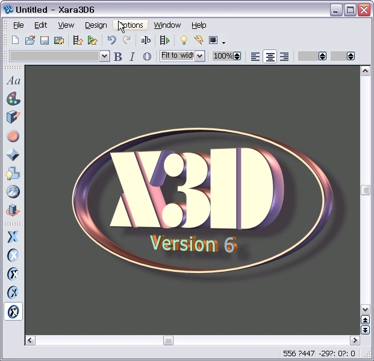Open the Options menu
Screen dimensions: 374x361
(131, 25)
